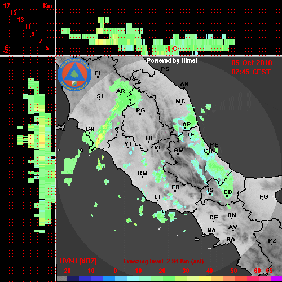282x282 pixels.
Task: Click the SA city label
Action: click(x=231, y=240)
